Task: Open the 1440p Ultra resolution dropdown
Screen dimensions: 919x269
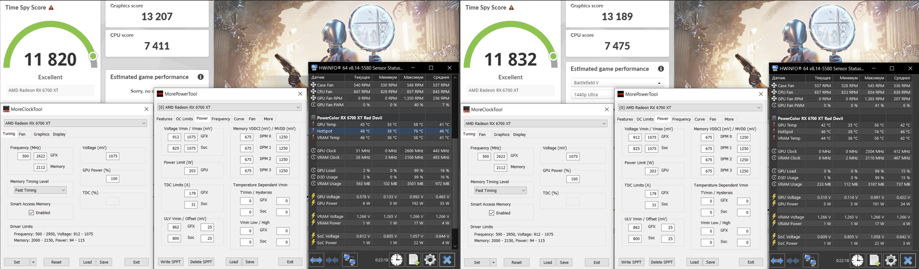Action: [x=593, y=95]
